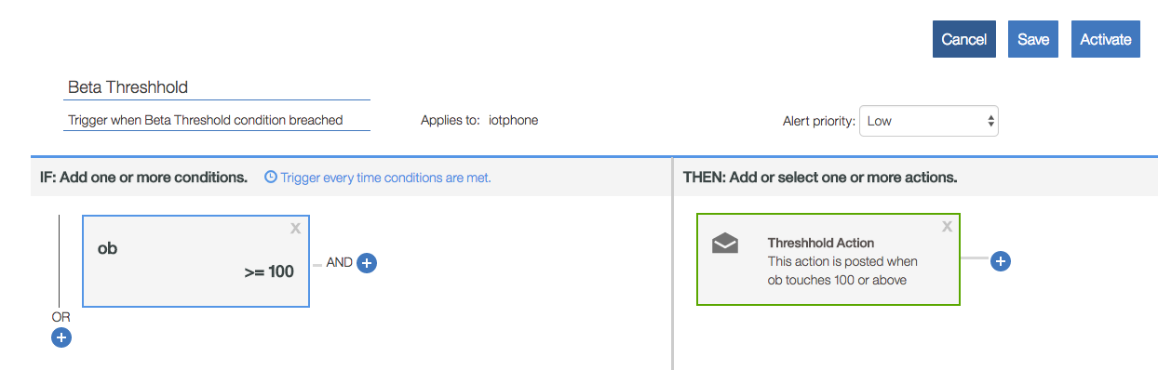The height and width of the screenshot is (370, 1158).
Task: Cancel editing the rule
Action: point(964,39)
